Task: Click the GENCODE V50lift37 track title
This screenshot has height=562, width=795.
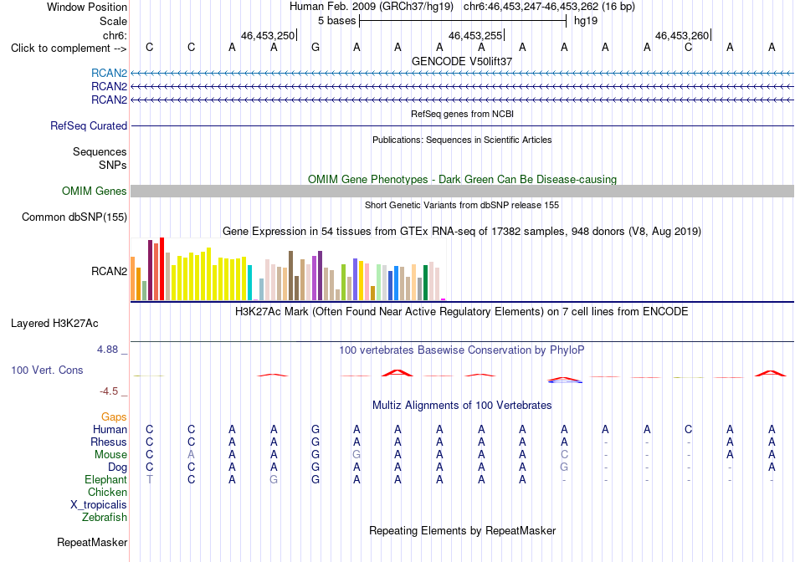Action: coord(462,61)
